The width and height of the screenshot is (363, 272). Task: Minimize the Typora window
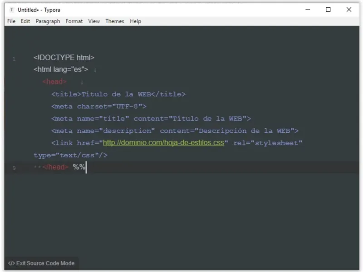point(308,10)
